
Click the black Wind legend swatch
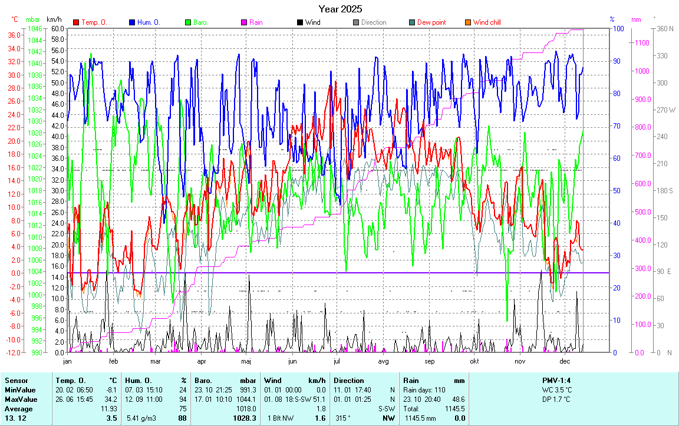click(x=300, y=22)
